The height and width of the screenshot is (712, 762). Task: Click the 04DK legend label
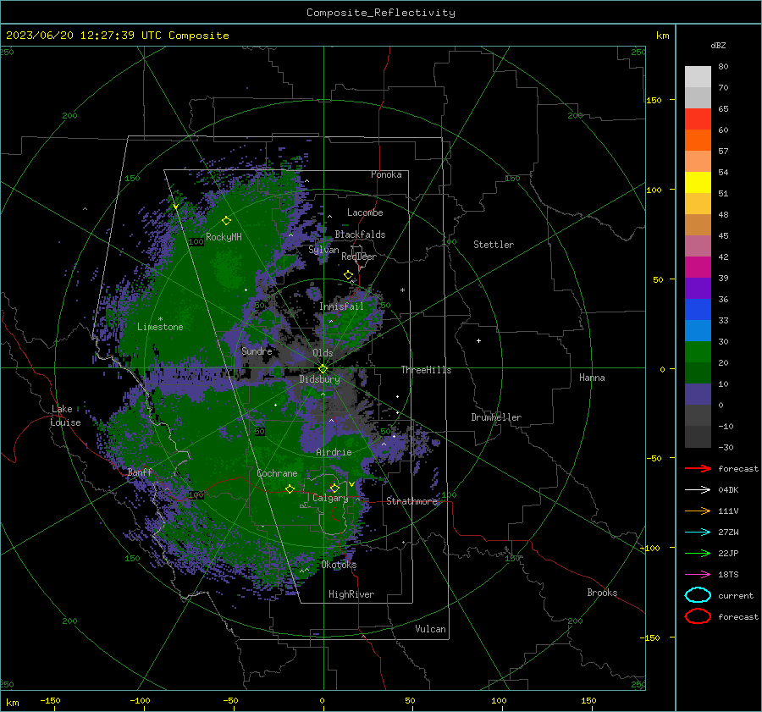tap(728, 490)
